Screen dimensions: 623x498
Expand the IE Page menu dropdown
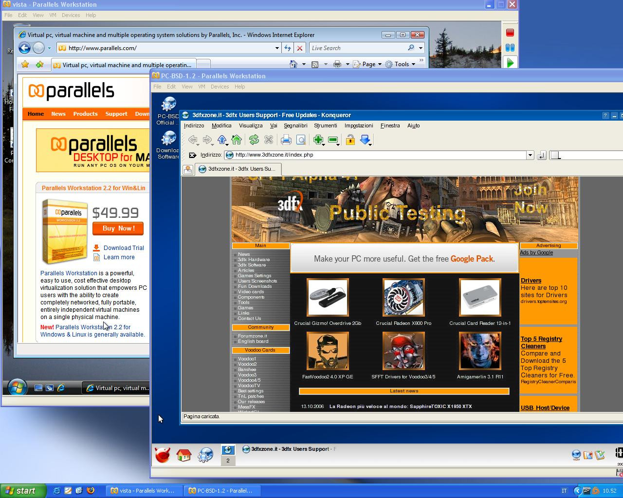coord(379,64)
